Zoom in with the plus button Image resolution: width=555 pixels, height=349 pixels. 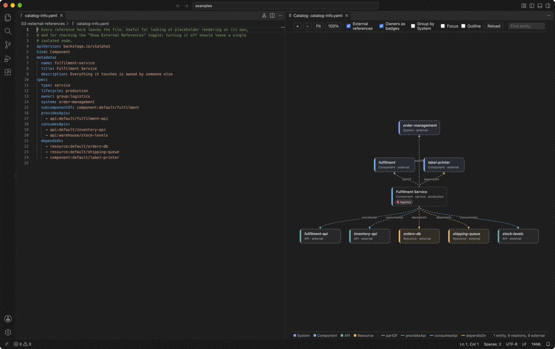297,26
